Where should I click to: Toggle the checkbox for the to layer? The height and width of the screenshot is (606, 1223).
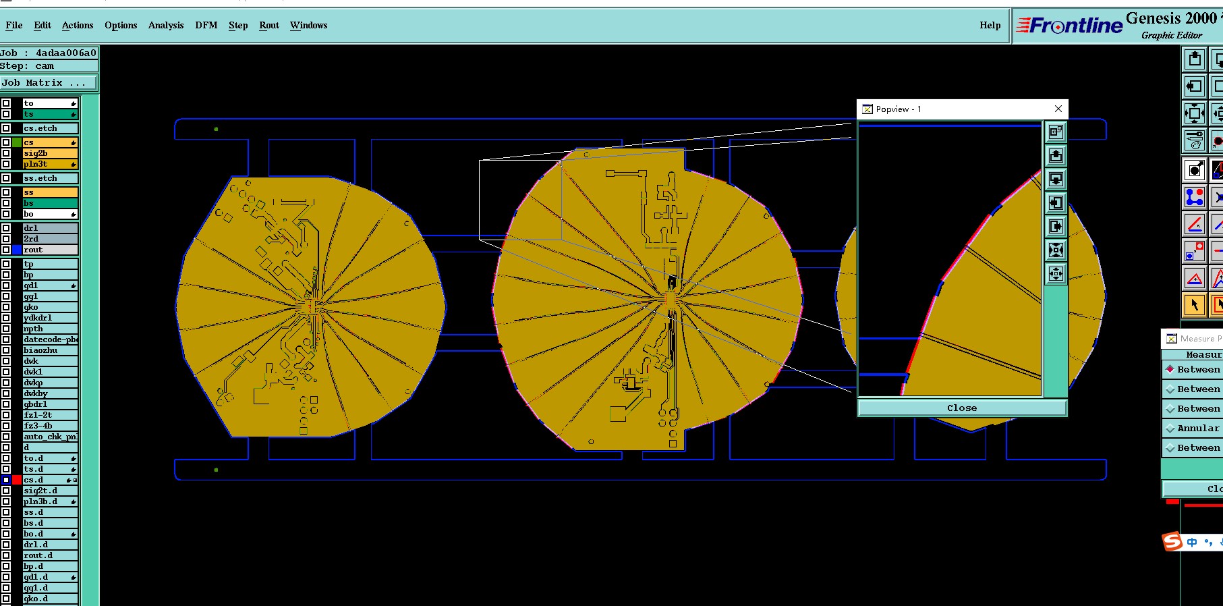pyautogui.click(x=6, y=103)
